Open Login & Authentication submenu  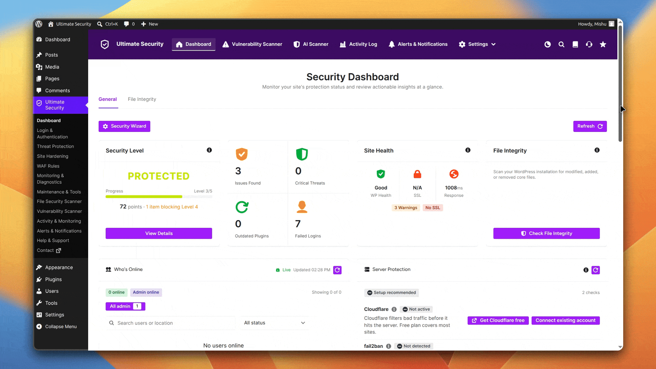tap(52, 134)
